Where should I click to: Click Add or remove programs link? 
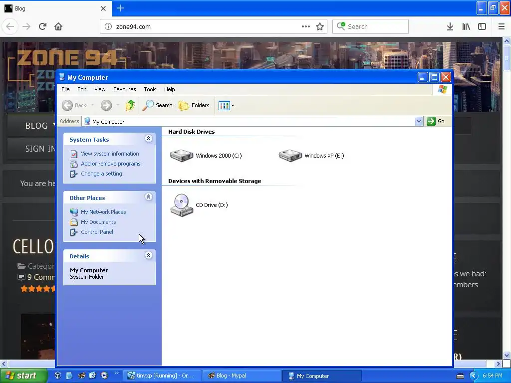click(x=110, y=164)
